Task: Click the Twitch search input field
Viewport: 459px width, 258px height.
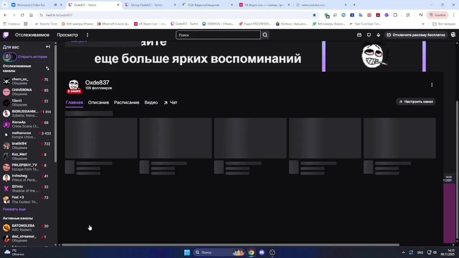Action: (218, 35)
